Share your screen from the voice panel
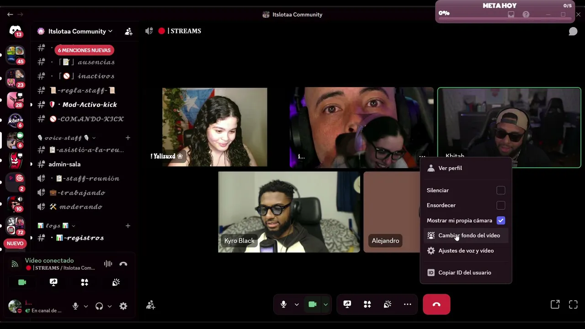This screenshot has height=329, width=585. pyautogui.click(x=53, y=282)
